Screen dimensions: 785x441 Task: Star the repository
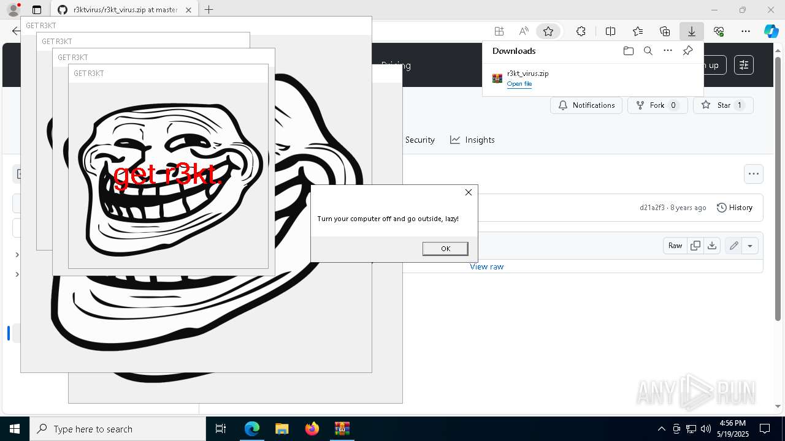723,105
